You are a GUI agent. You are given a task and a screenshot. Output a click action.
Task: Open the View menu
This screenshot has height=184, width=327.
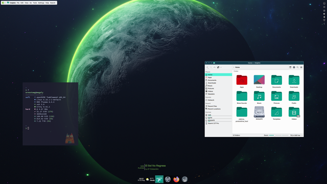point(27,3)
